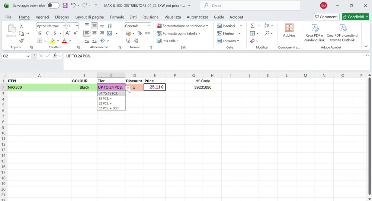Image resolution: width=372 pixels, height=201 pixels.
Task: Collapse the ribbon with the chevron
Action: [x=366, y=46]
